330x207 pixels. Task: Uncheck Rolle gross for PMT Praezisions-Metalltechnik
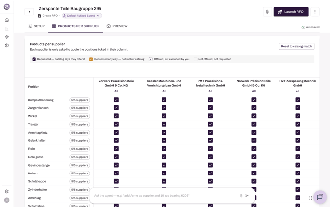[x=210, y=157]
